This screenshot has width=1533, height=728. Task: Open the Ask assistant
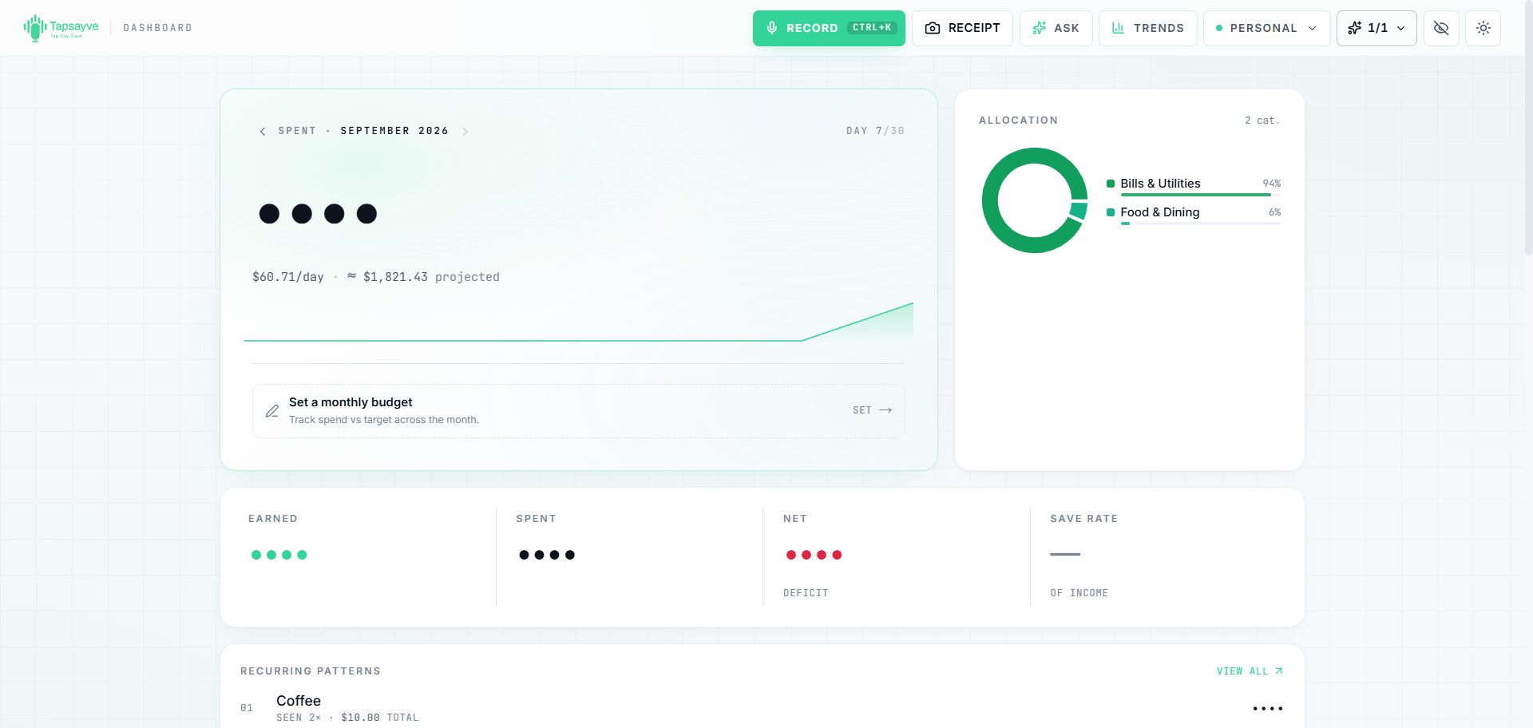[x=1056, y=28]
